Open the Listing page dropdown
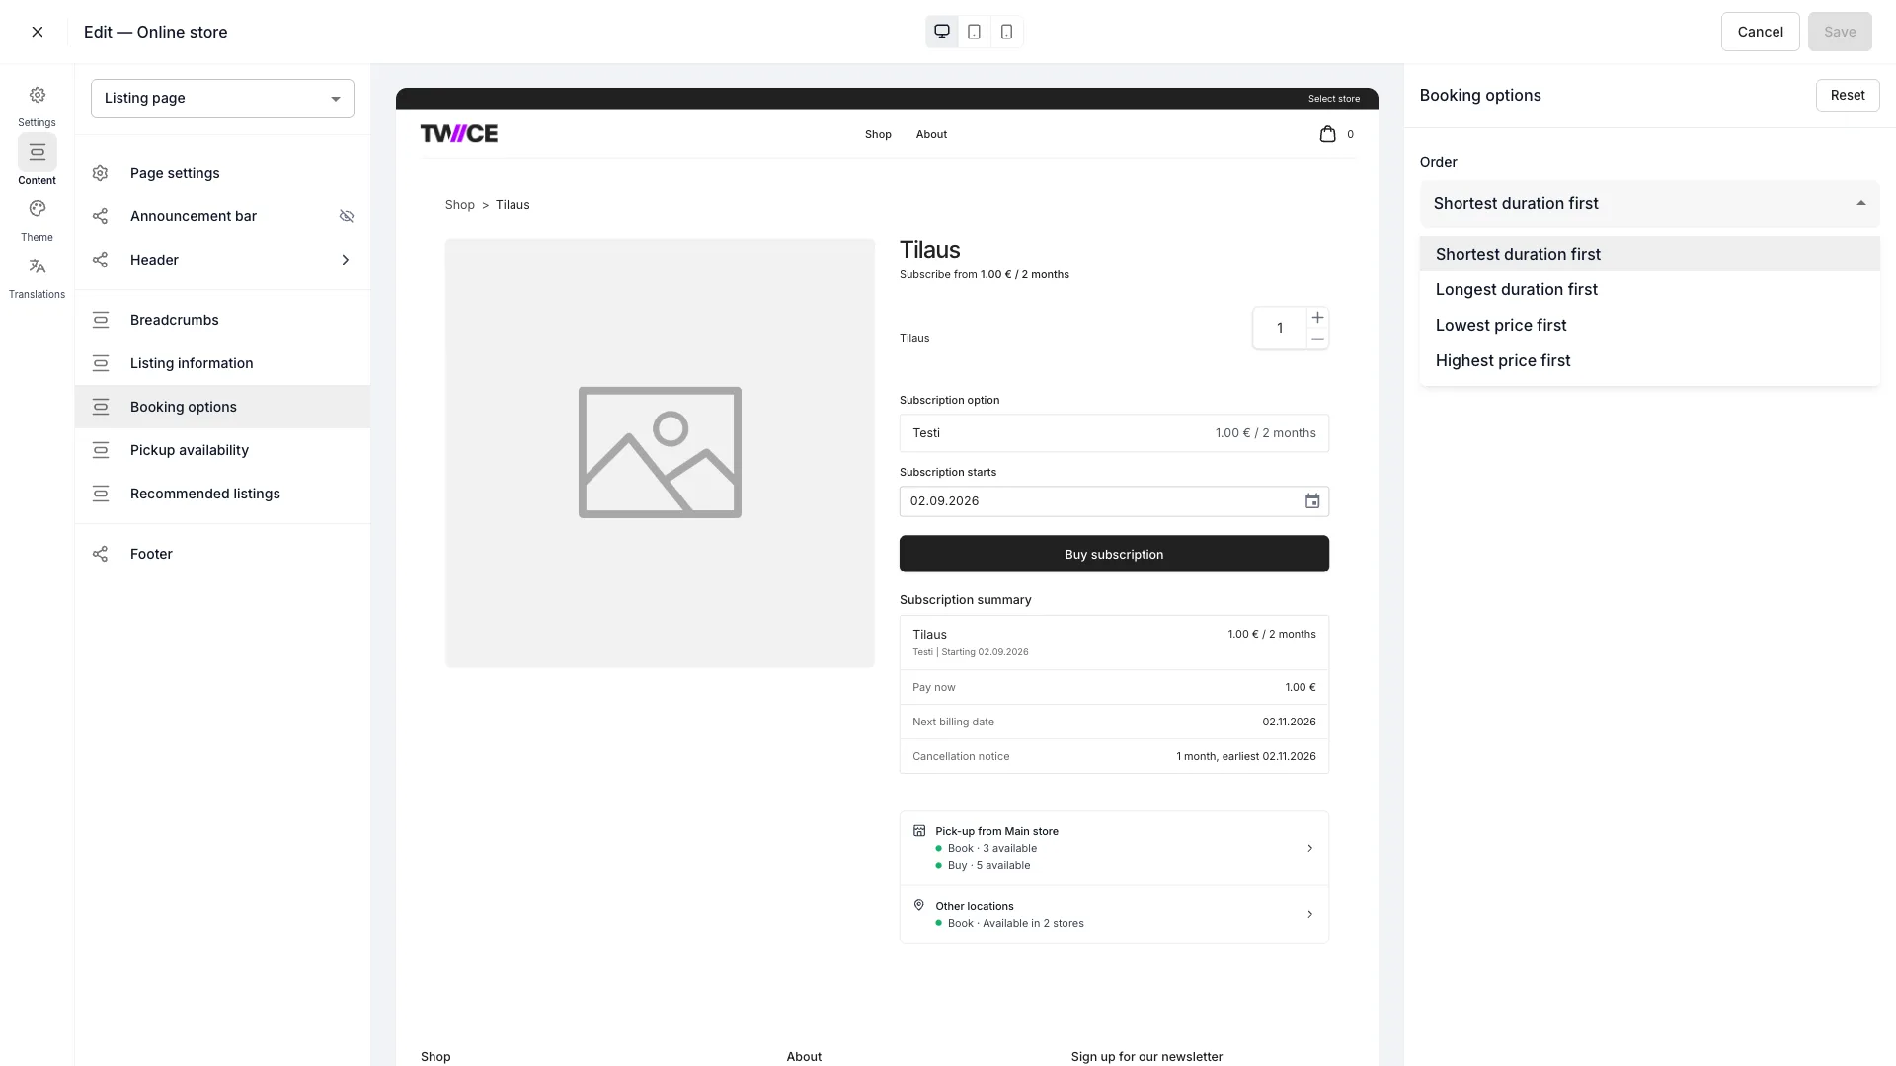 (x=222, y=99)
